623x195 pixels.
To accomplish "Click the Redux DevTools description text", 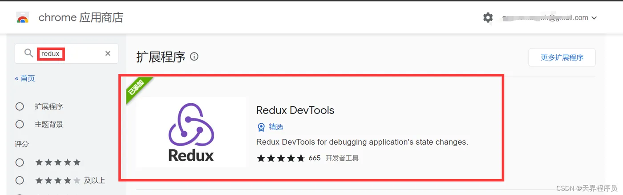I will (x=362, y=142).
